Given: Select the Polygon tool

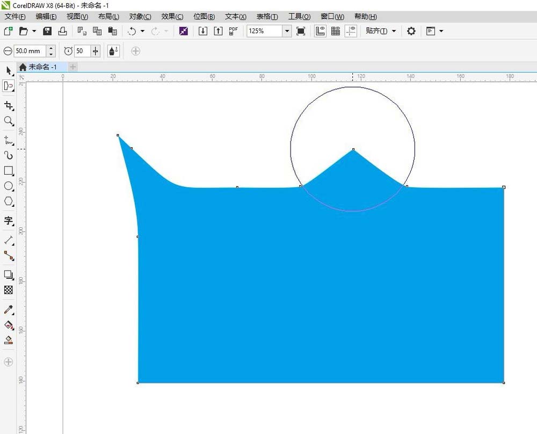Looking at the screenshot, I should (x=9, y=201).
